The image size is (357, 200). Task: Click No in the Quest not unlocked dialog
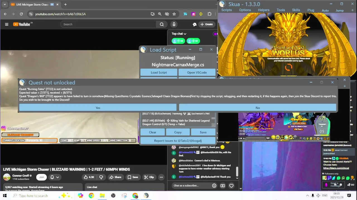[257, 107]
